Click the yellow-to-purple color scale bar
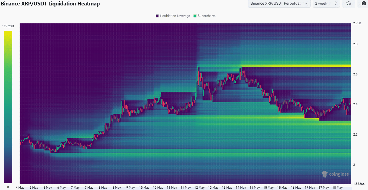Viewport: 368px width, 190px height. [8, 107]
